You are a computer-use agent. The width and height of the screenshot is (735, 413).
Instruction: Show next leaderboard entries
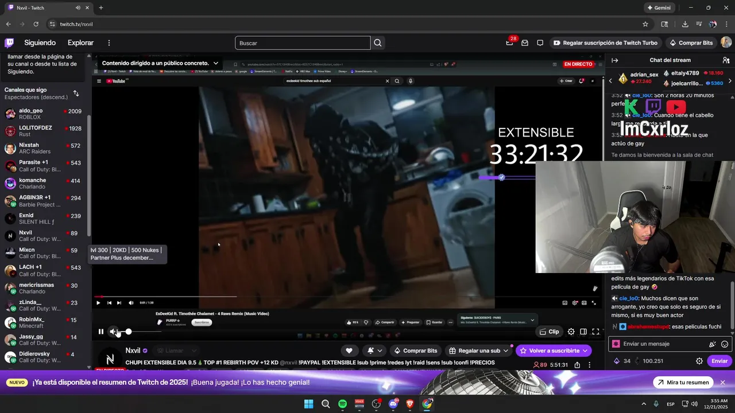pos(730,80)
